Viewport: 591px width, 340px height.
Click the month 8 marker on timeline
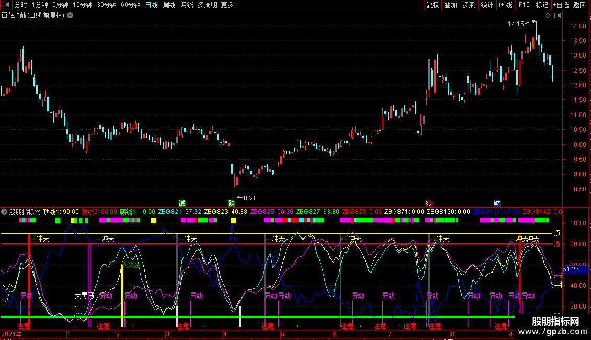[x=453, y=334]
